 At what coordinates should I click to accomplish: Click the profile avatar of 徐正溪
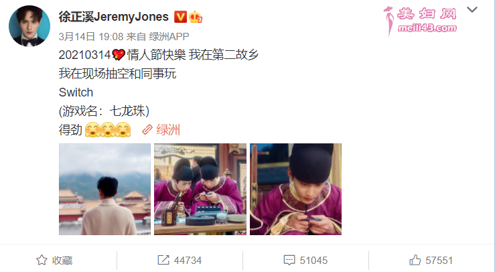[x=29, y=26]
